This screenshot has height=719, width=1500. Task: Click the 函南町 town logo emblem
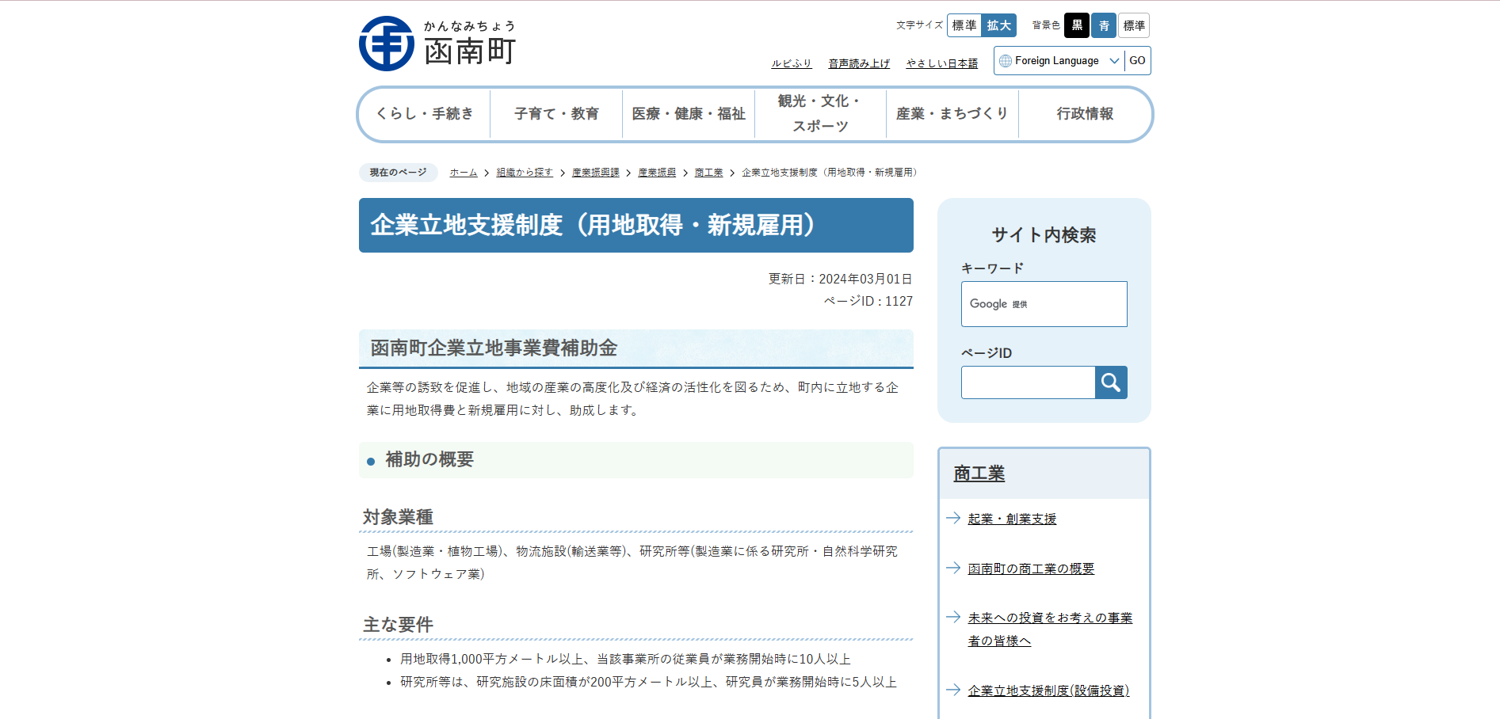point(387,44)
